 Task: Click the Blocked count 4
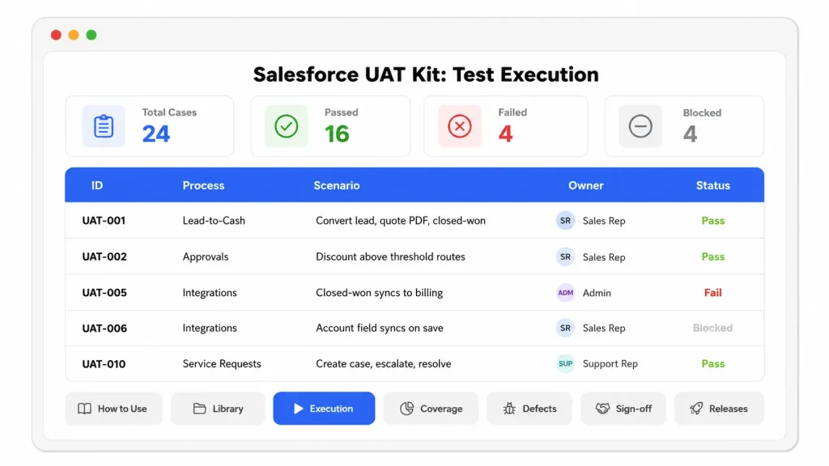690,133
